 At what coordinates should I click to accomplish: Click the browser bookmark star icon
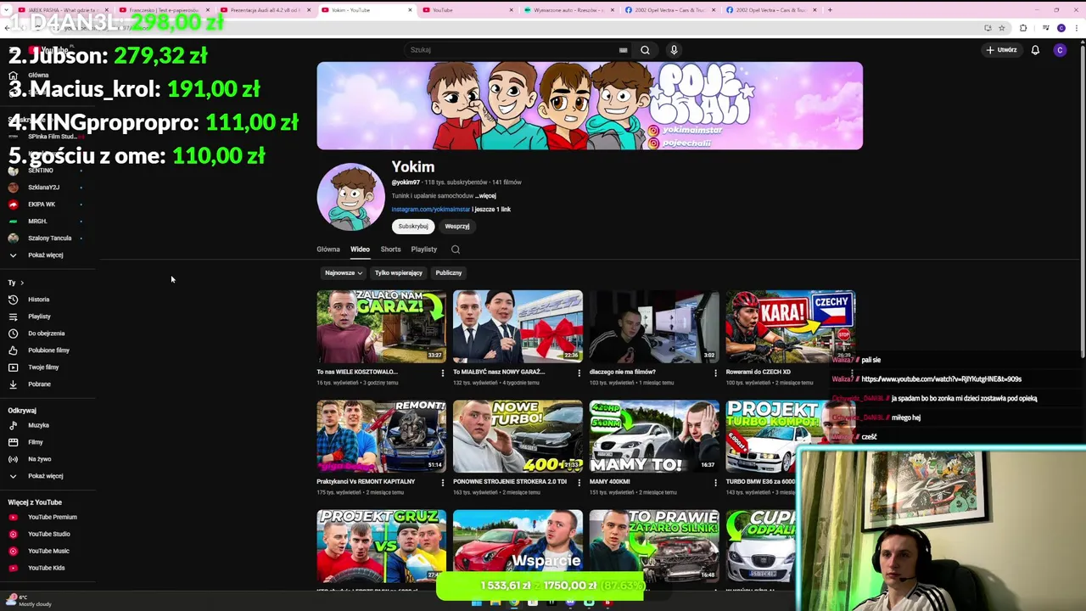coord(1002,28)
